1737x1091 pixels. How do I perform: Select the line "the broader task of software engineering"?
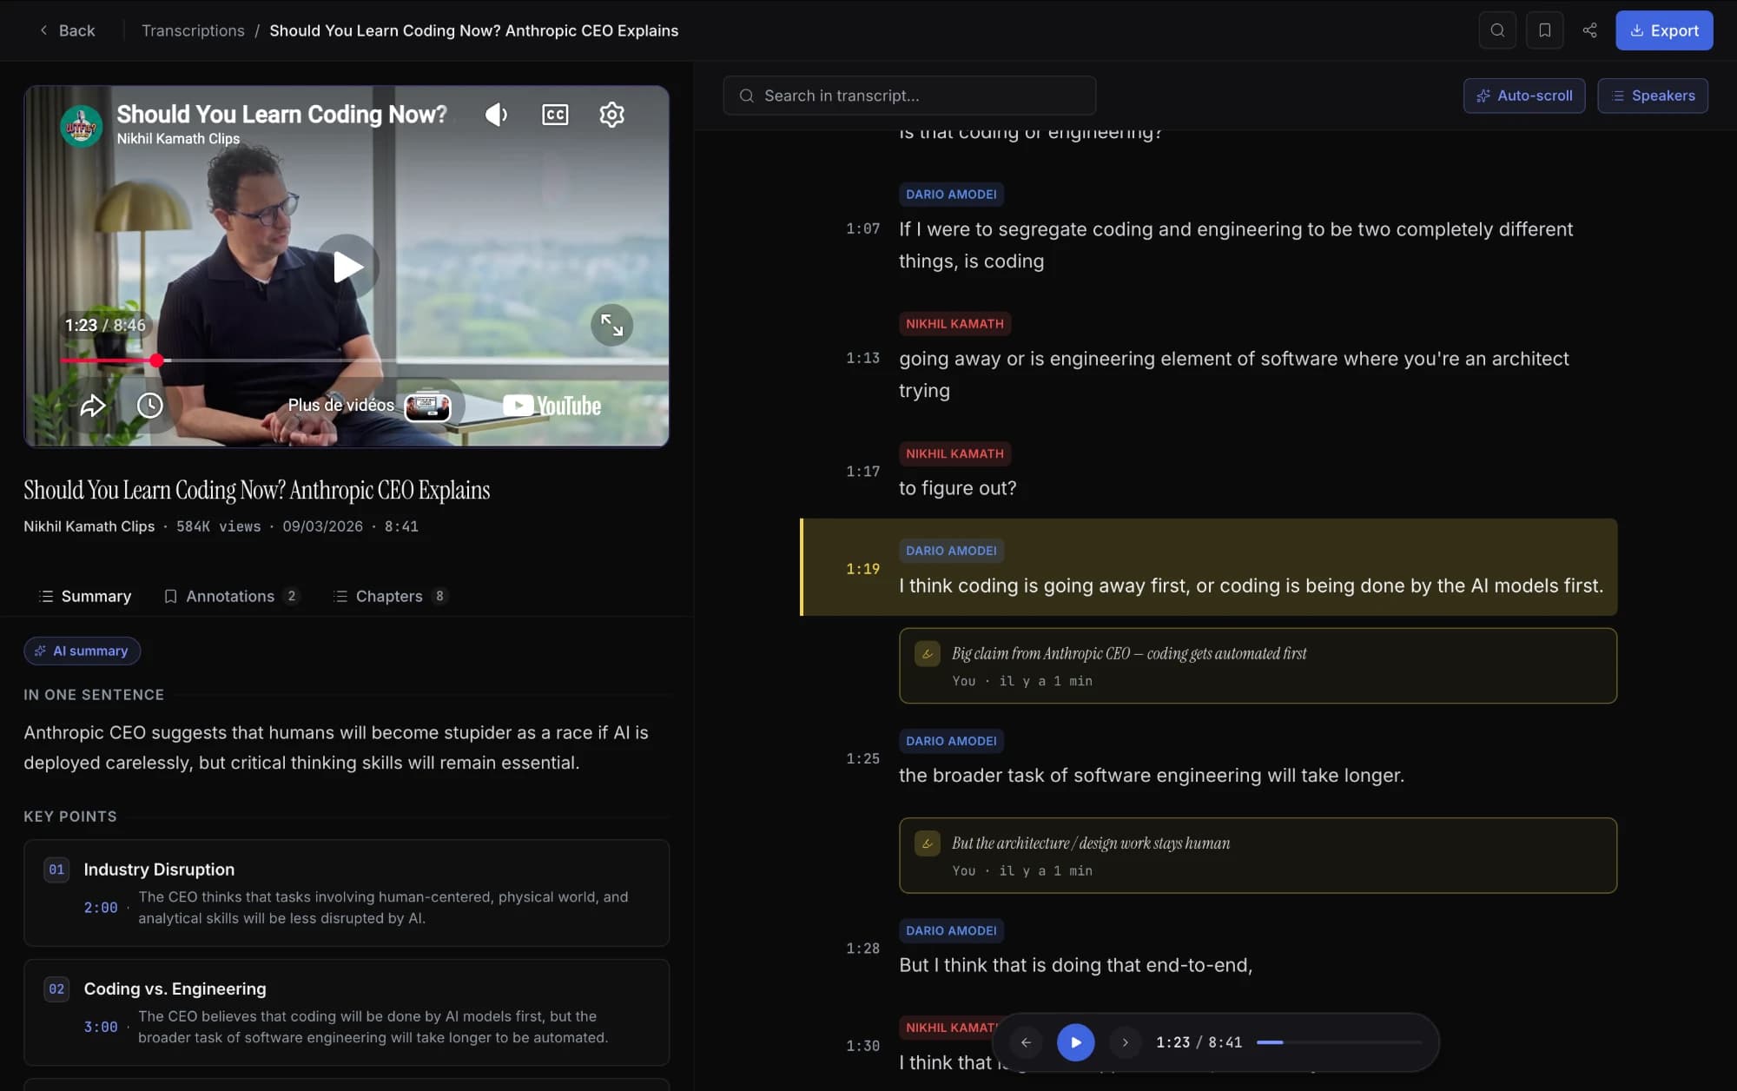click(x=1151, y=775)
